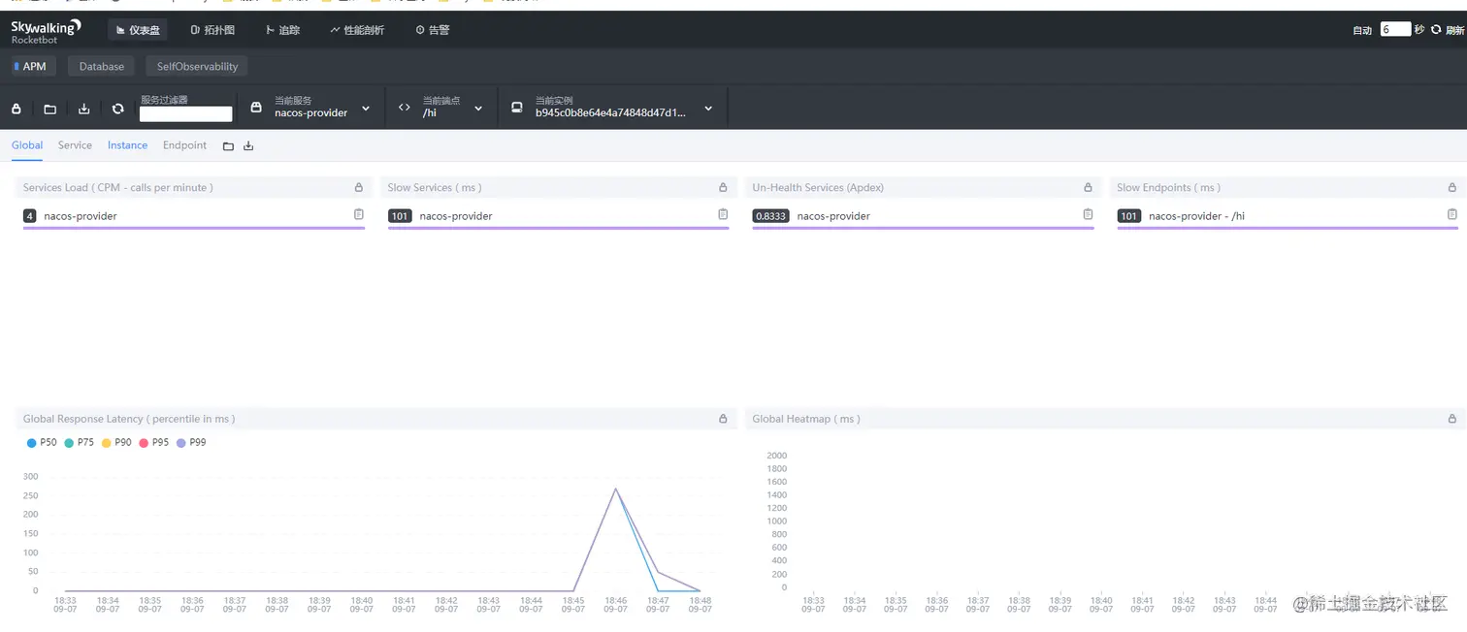Copy nacos-provider - /hi endpoint name
The width and height of the screenshot is (1467, 632).
click(x=1451, y=214)
